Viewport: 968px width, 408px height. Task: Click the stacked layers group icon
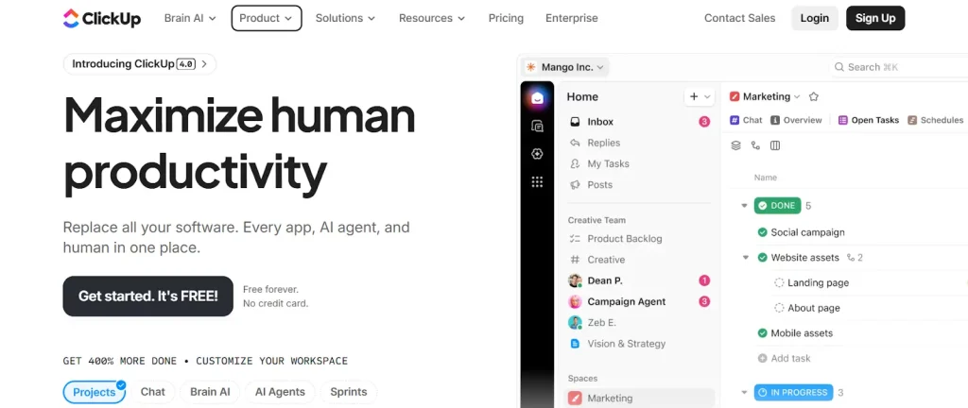point(735,145)
